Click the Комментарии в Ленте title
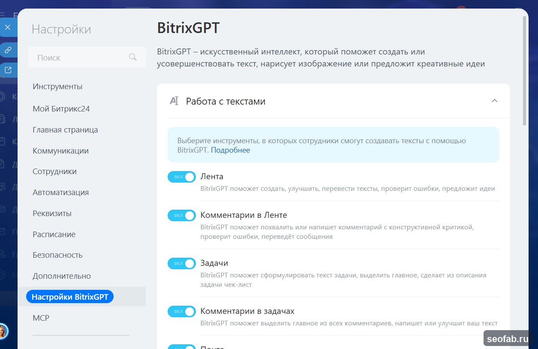 (x=243, y=215)
